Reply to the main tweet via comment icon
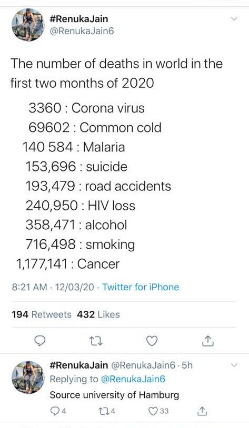Image resolution: width=249 pixels, height=428 pixels. 39,341
